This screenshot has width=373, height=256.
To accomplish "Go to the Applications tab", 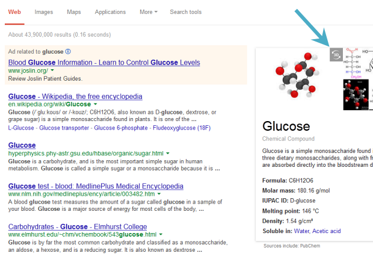I will 110,12.
